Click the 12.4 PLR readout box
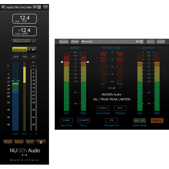This screenshot has width=169, height=169. [x=25, y=19]
